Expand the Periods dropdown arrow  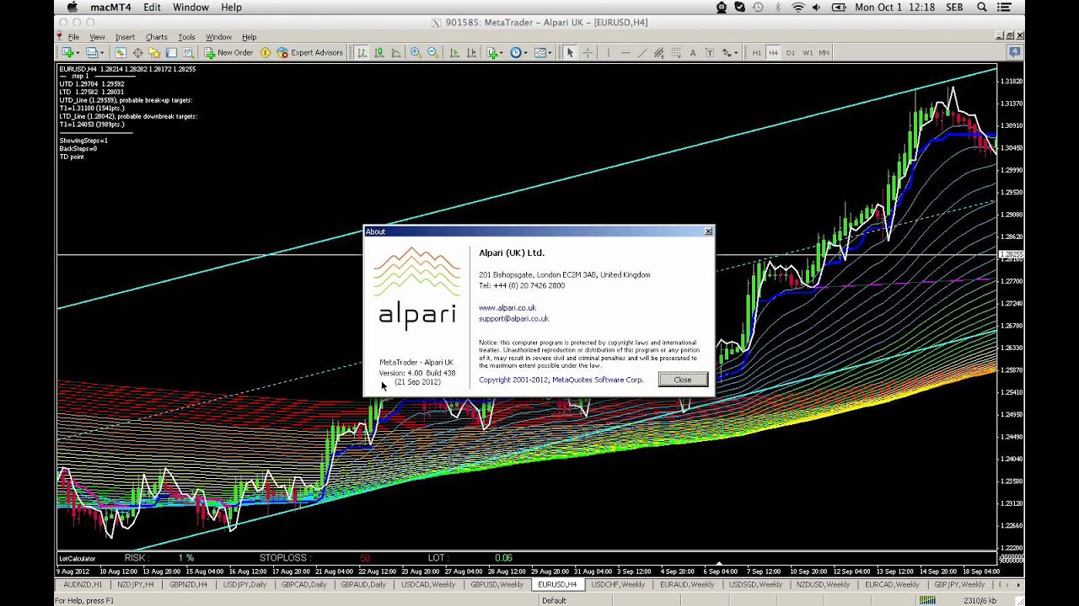[x=526, y=52]
